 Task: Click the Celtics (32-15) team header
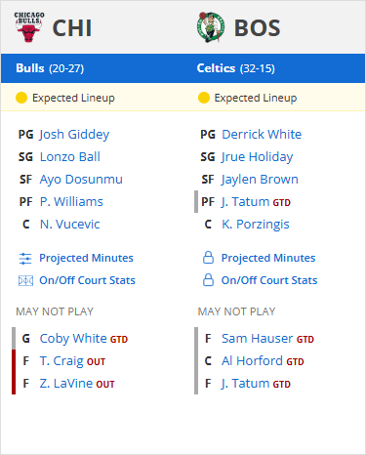click(236, 68)
